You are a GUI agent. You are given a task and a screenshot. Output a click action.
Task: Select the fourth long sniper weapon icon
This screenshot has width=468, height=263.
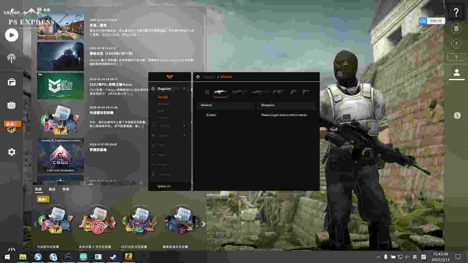[x=260, y=92]
